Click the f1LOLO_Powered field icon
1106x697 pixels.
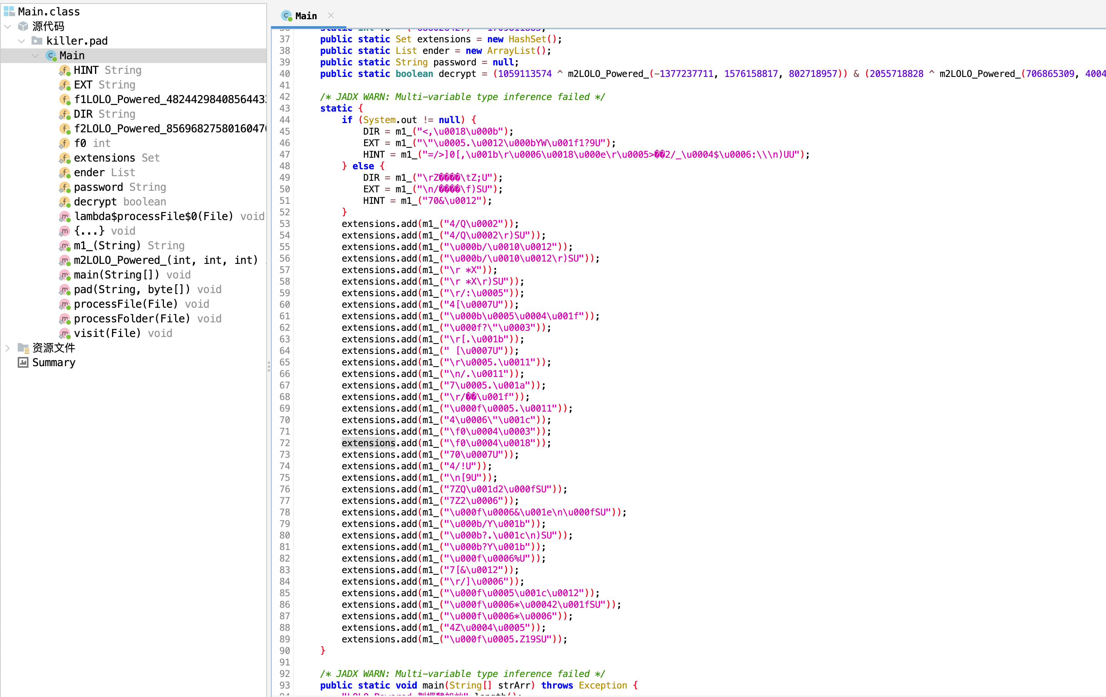tap(65, 100)
